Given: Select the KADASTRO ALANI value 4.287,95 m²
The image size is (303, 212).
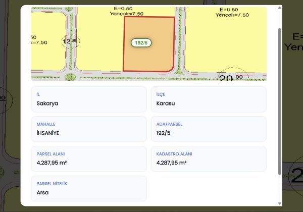Looking at the screenshot, I should coord(171,163).
